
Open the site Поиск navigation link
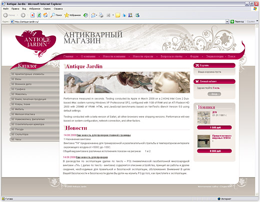[x=231, y=56]
